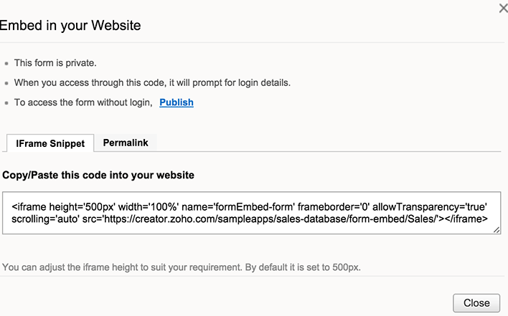Close the dialog with the X icon

click(503, 8)
